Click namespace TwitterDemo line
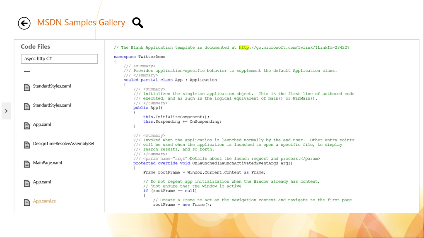Viewport: 424px width, 238px height. pyautogui.click(x=140, y=57)
